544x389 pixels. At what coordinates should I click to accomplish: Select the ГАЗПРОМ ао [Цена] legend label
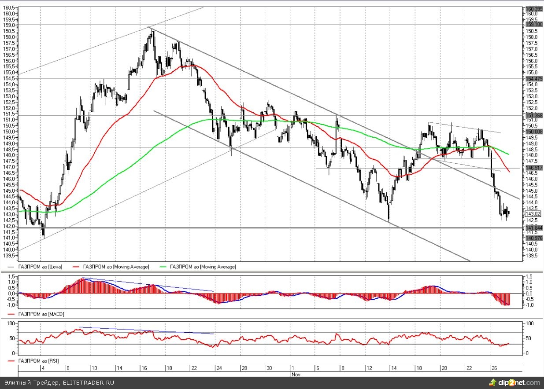tap(40, 267)
